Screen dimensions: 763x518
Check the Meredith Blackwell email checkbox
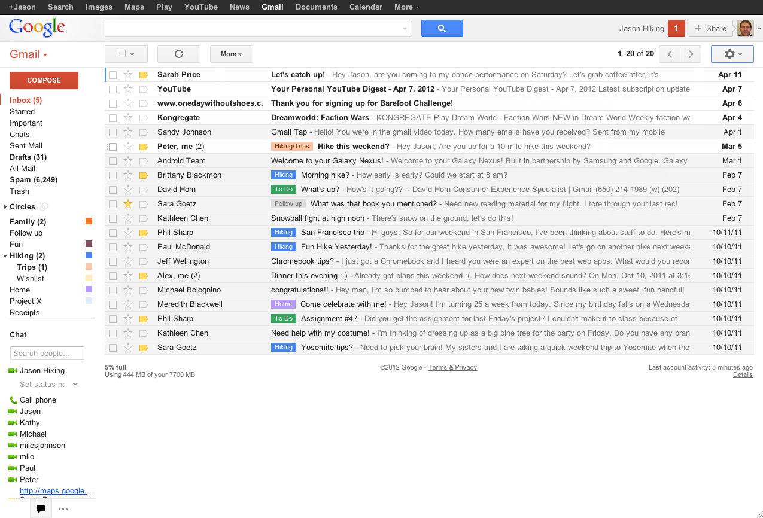tap(113, 304)
